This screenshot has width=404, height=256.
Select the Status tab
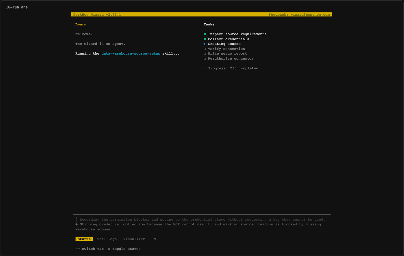point(84,239)
